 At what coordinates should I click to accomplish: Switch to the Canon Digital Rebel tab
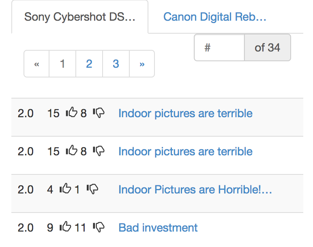[x=214, y=17]
